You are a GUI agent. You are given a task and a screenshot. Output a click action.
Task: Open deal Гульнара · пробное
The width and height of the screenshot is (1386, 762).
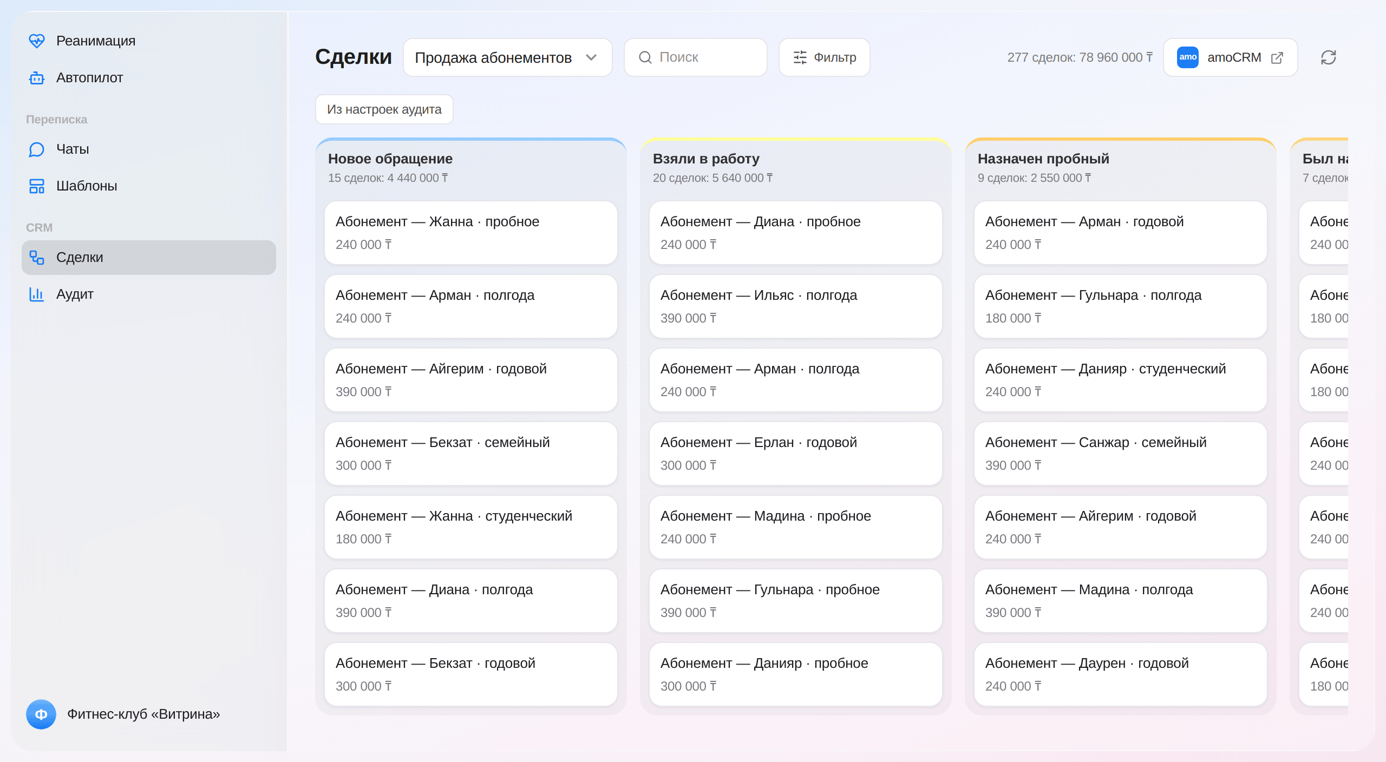[796, 601]
